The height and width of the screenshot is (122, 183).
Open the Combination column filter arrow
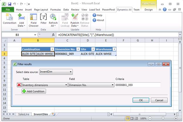(52, 49)
